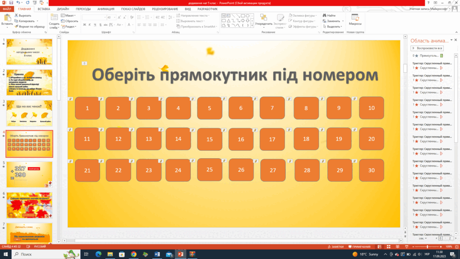Zoom out with the minus button
This screenshot has width=460, height=259.
[413, 247]
